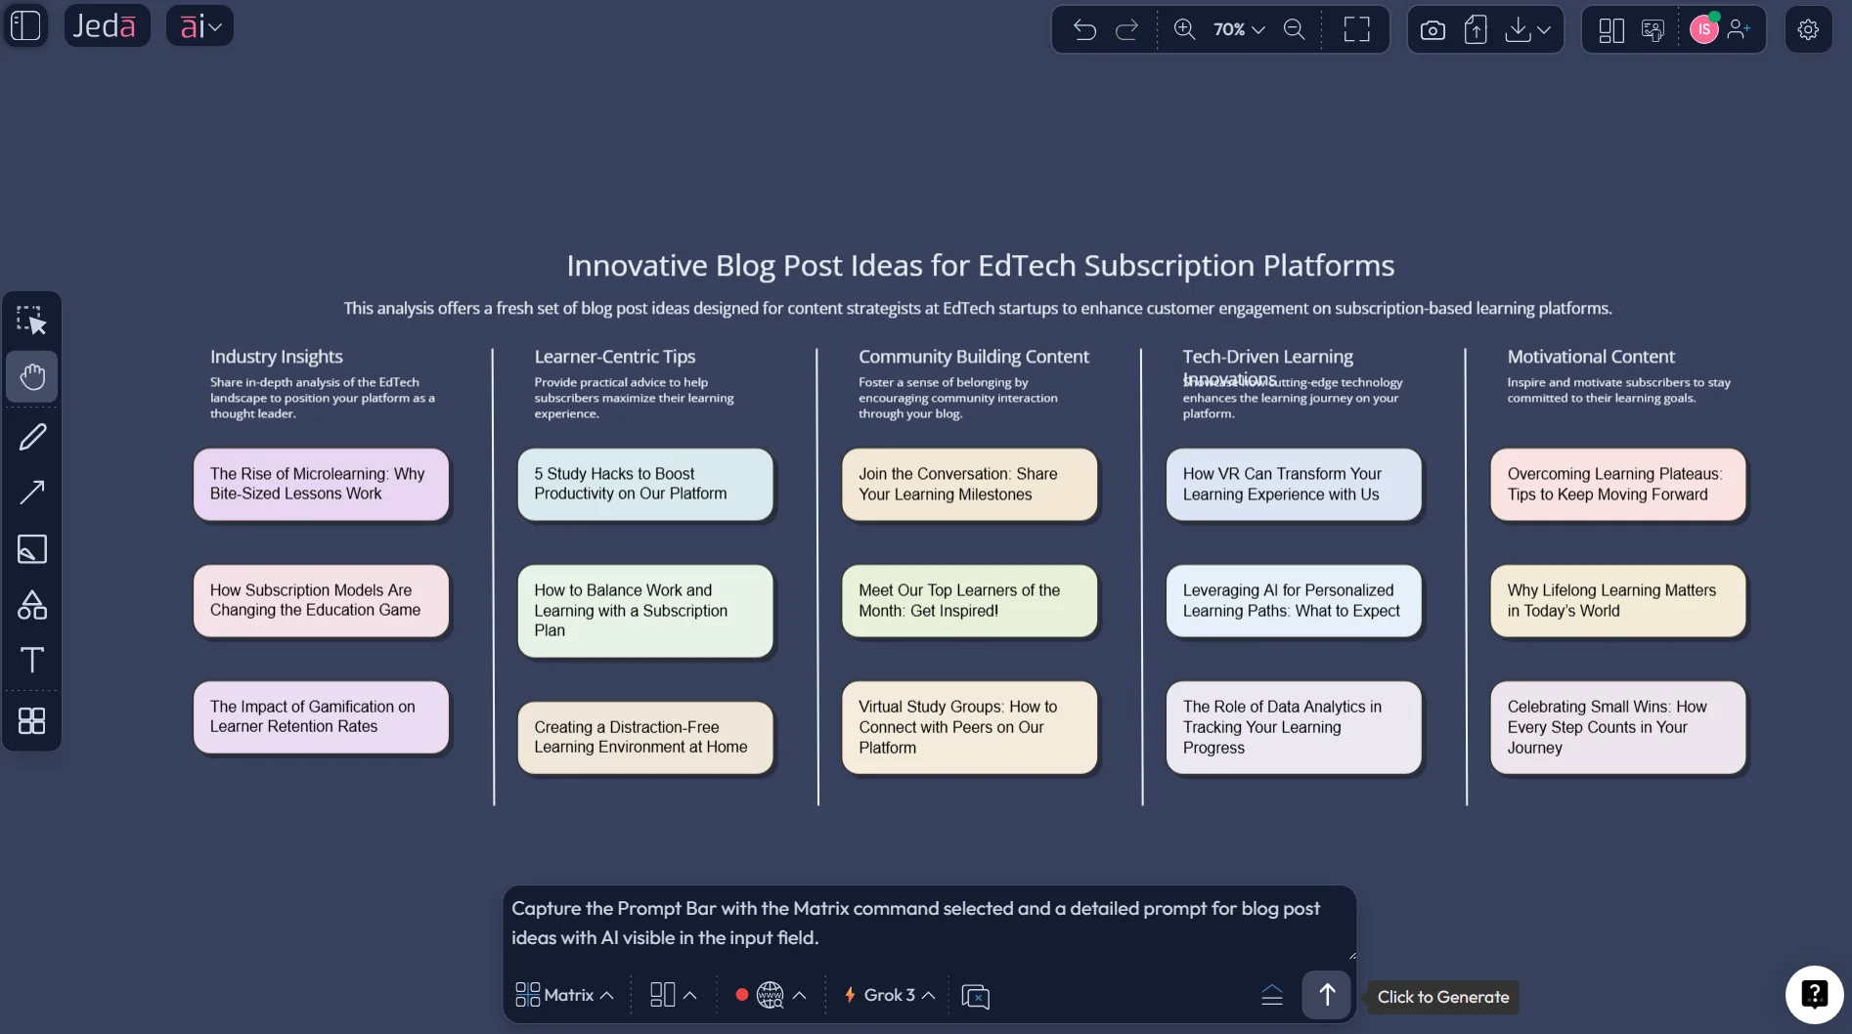This screenshot has height=1034, width=1852.
Task: Click the pink IS user avatar
Action: coord(1703,29)
